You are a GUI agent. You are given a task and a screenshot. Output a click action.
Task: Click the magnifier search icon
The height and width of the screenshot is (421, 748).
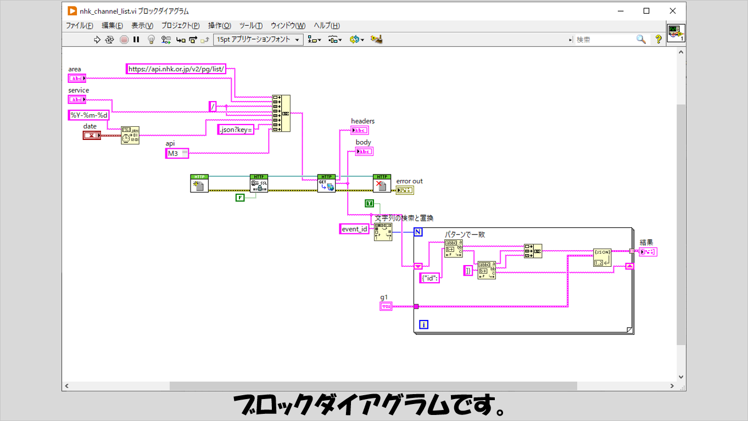pos(641,40)
